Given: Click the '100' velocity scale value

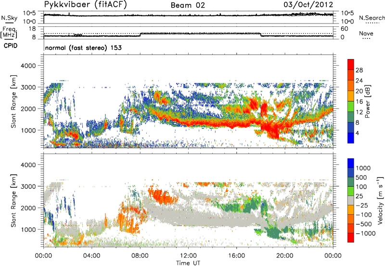Looking at the screenshot, I should pyautogui.click(x=361, y=187).
